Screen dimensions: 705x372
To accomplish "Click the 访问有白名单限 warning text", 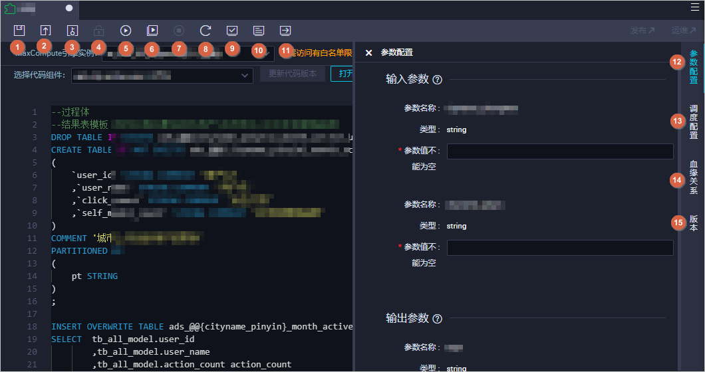I will click(324, 53).
